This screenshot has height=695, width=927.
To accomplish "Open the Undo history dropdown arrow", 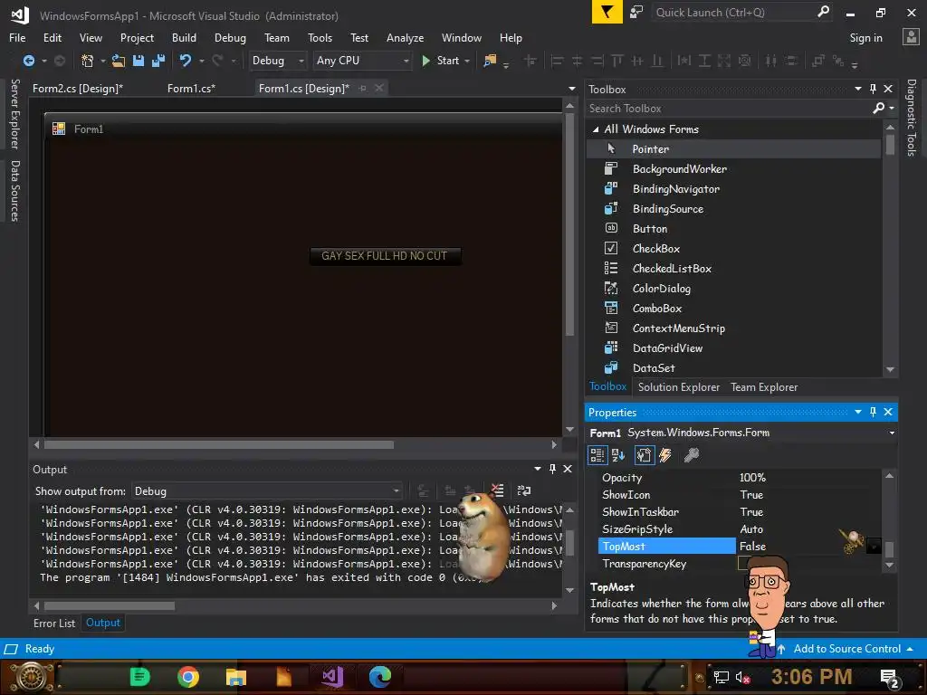I will [x=202, y=61].
